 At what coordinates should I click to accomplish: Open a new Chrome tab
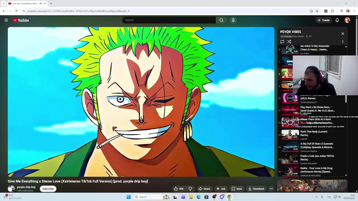point(51,3)
